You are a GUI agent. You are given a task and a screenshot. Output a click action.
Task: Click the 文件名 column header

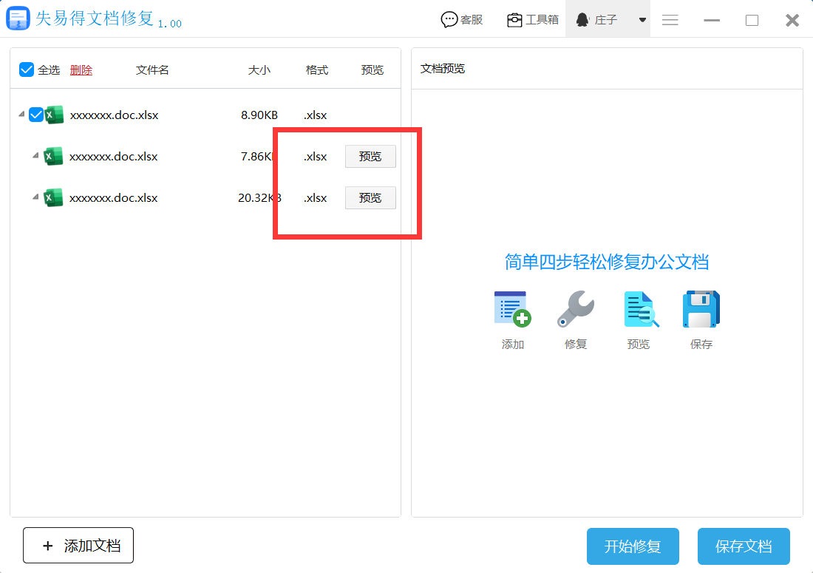click(152, 70)
